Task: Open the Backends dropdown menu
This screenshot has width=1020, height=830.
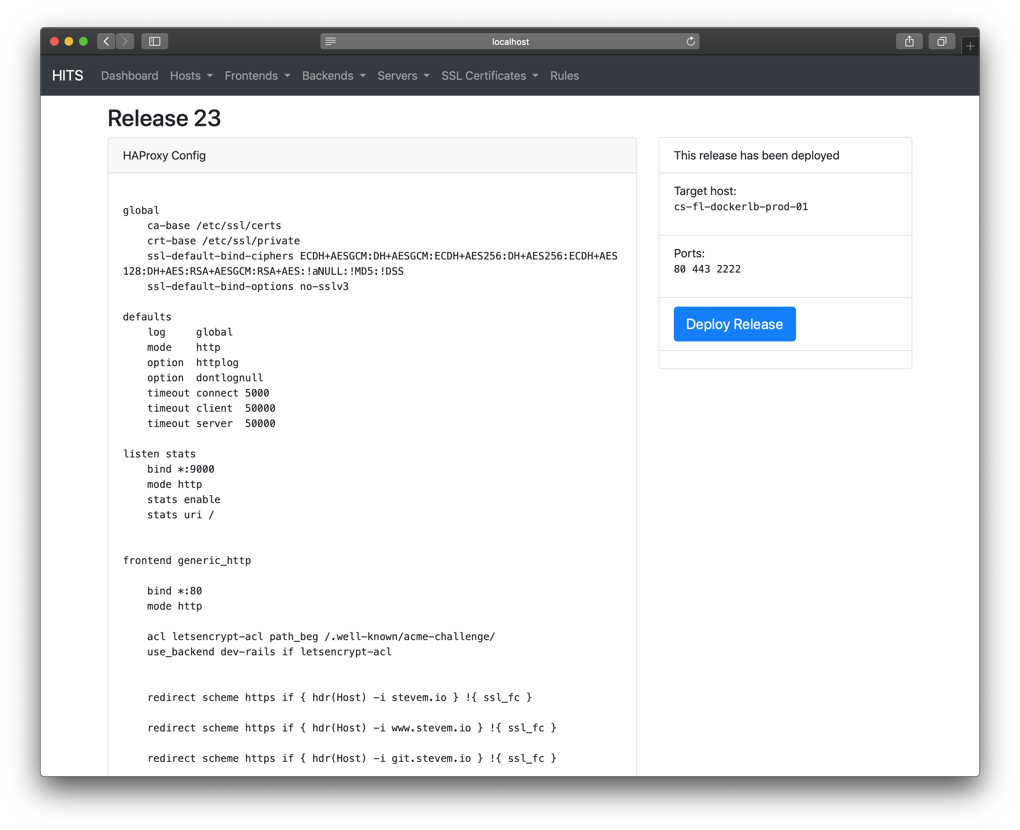Action: (334, 76)
